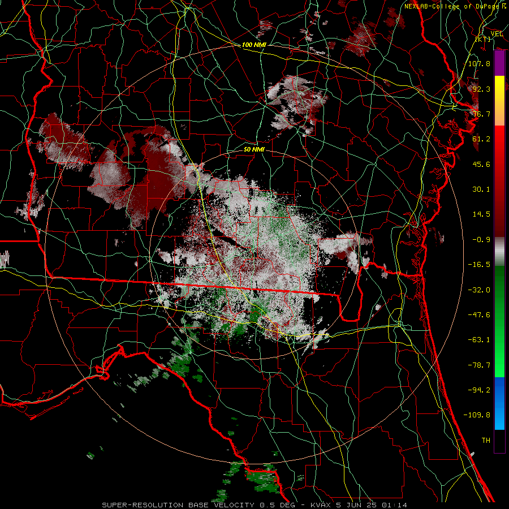
Task: Click the -109.8 velocity scale value
Action: pos(477,415)
